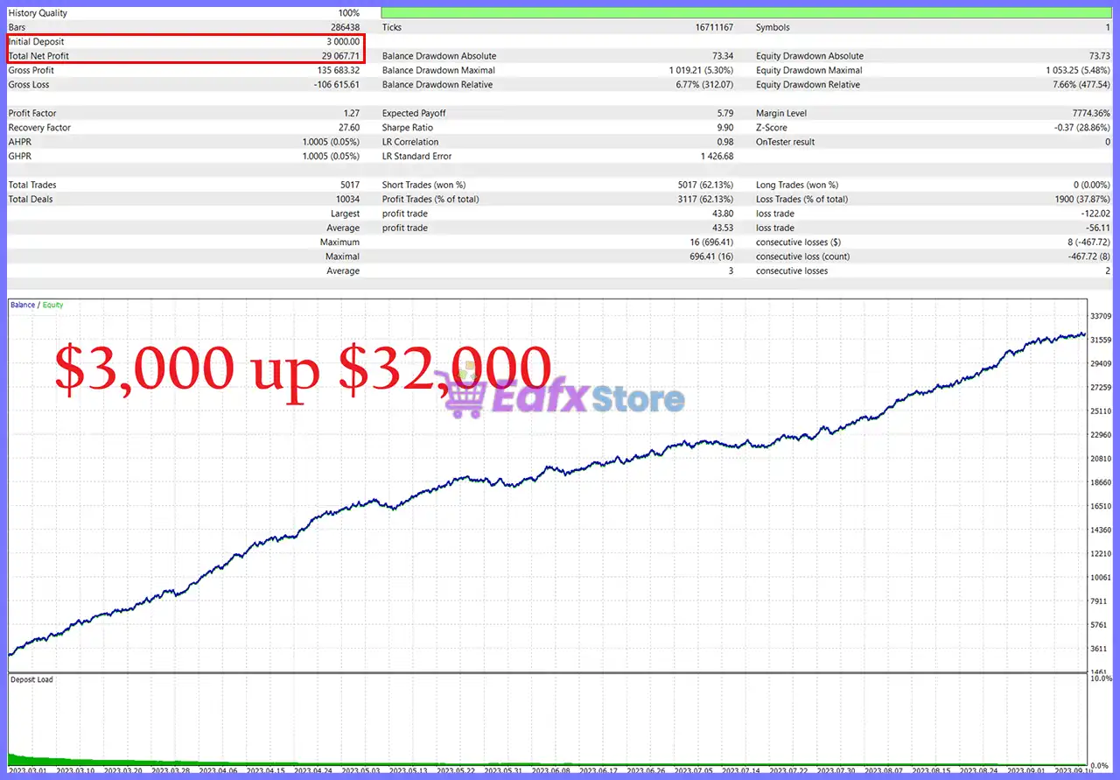
Task: Click Equity Drawdown Maximal "1 053.25 (5.48%)"
Action: coord(1077,70)
